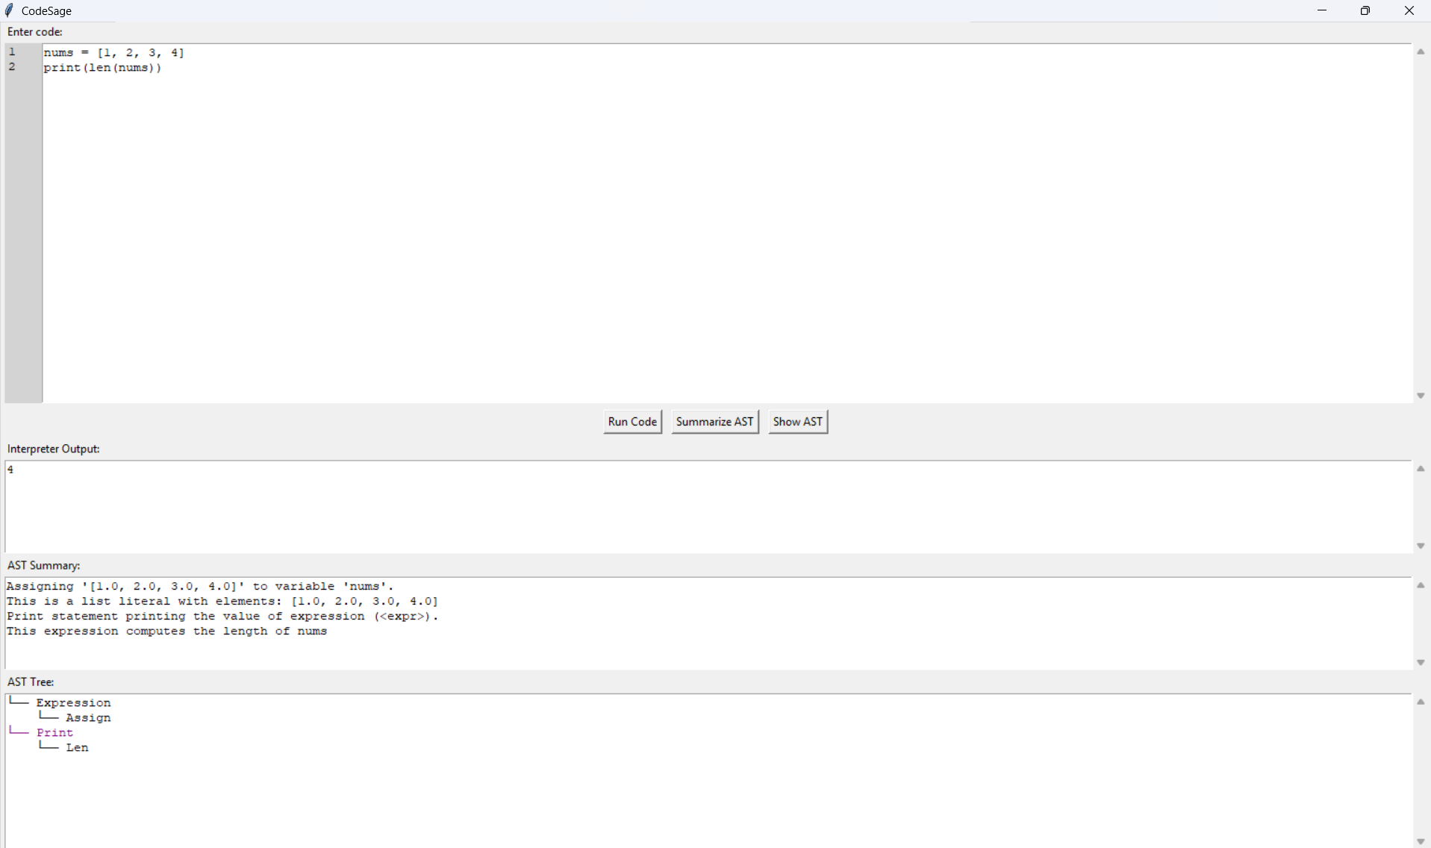The image size is (1431, 848).
Task: Click down arrow of AST Summary scrollbar
Action: click(1421, 662)
